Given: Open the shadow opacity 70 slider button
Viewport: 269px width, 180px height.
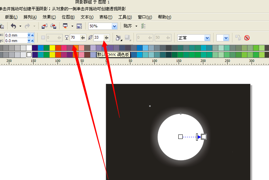Looking at the screenshot, I should (83, 38).
